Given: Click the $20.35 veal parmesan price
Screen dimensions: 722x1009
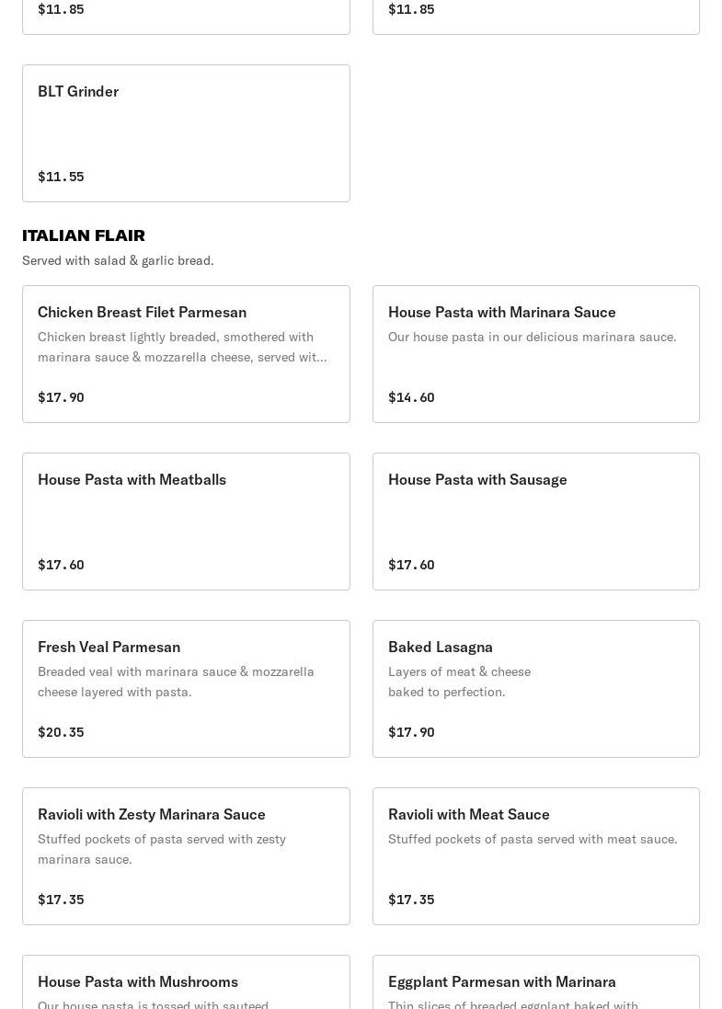Looking at the screenshot, I should coord(61,732).
